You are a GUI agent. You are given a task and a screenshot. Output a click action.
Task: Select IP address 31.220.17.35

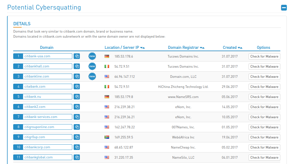coord(124,158)
